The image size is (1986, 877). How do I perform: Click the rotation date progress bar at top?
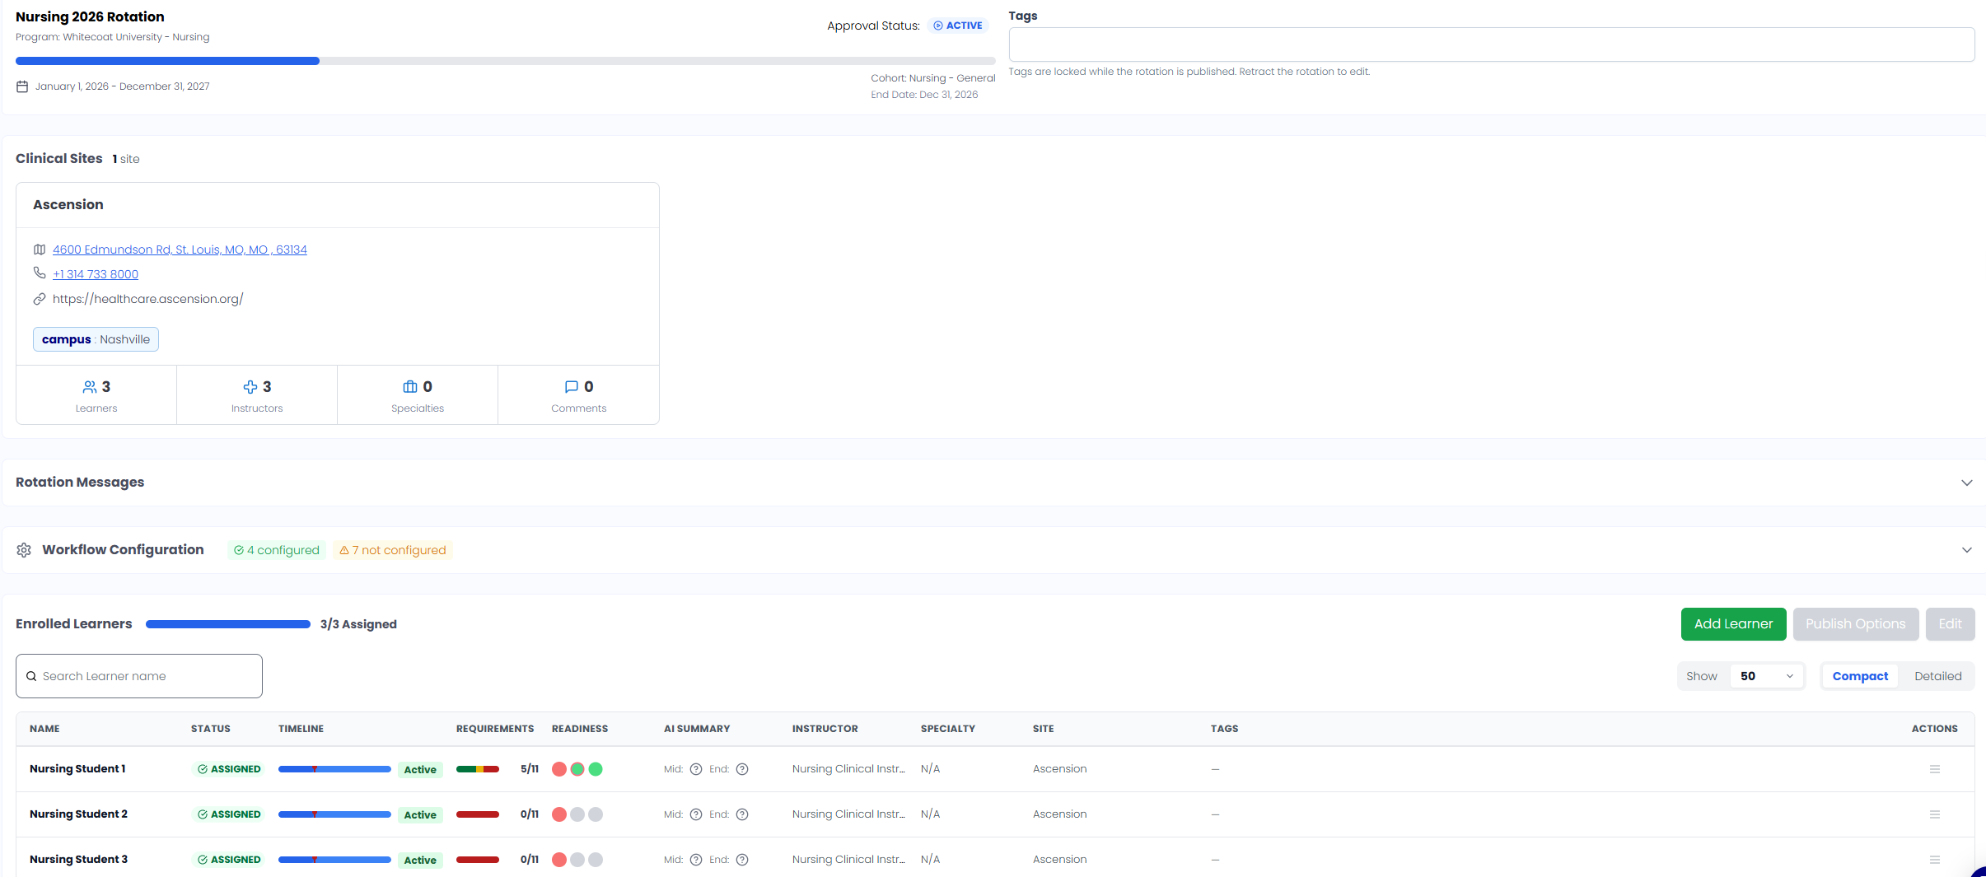(505, 61)
